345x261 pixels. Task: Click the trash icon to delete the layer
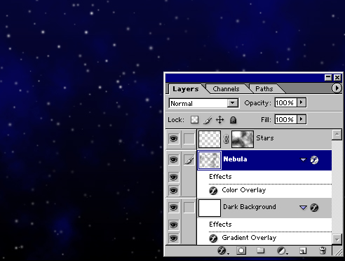[x=323, y=250]
